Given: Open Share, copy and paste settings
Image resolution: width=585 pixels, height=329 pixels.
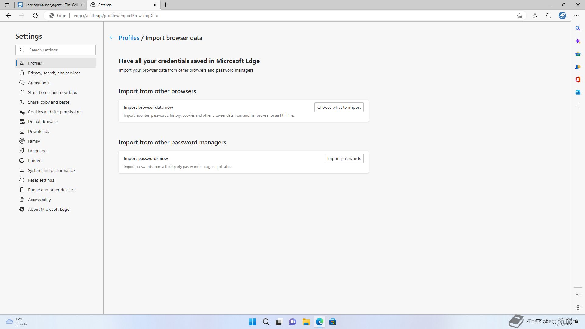Looking at the screenshot, I should point(55,102).
